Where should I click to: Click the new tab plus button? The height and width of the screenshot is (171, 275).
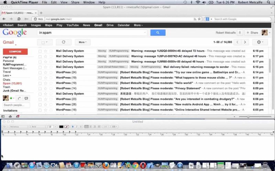pos(41,13)
